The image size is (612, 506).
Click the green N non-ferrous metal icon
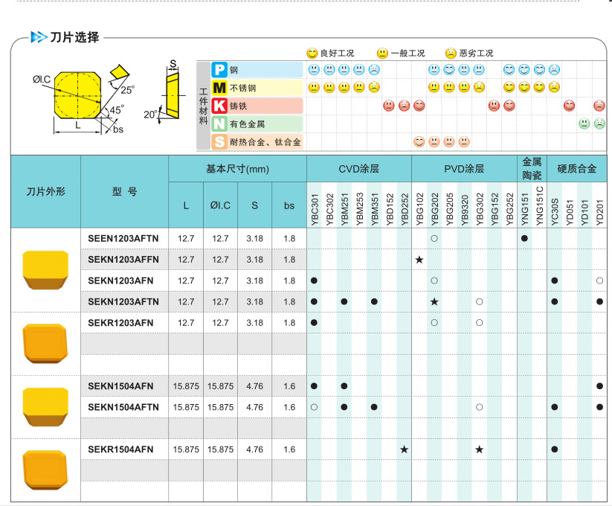coord(219,124)
